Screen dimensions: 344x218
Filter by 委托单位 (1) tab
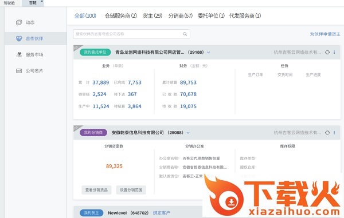(x=211, y=16)
